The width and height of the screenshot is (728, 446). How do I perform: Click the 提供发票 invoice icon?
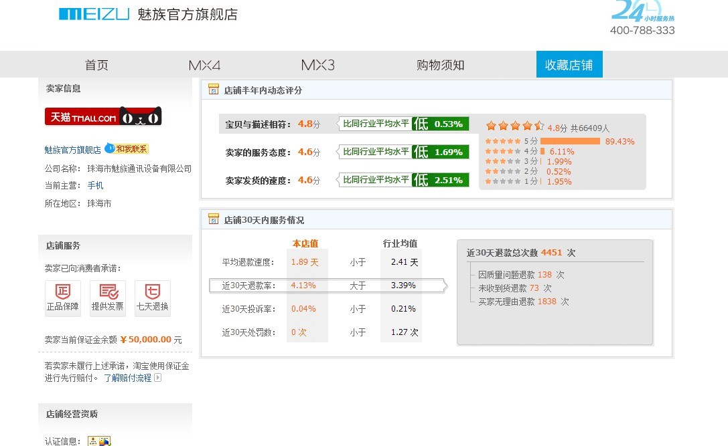tap(108, 298)
